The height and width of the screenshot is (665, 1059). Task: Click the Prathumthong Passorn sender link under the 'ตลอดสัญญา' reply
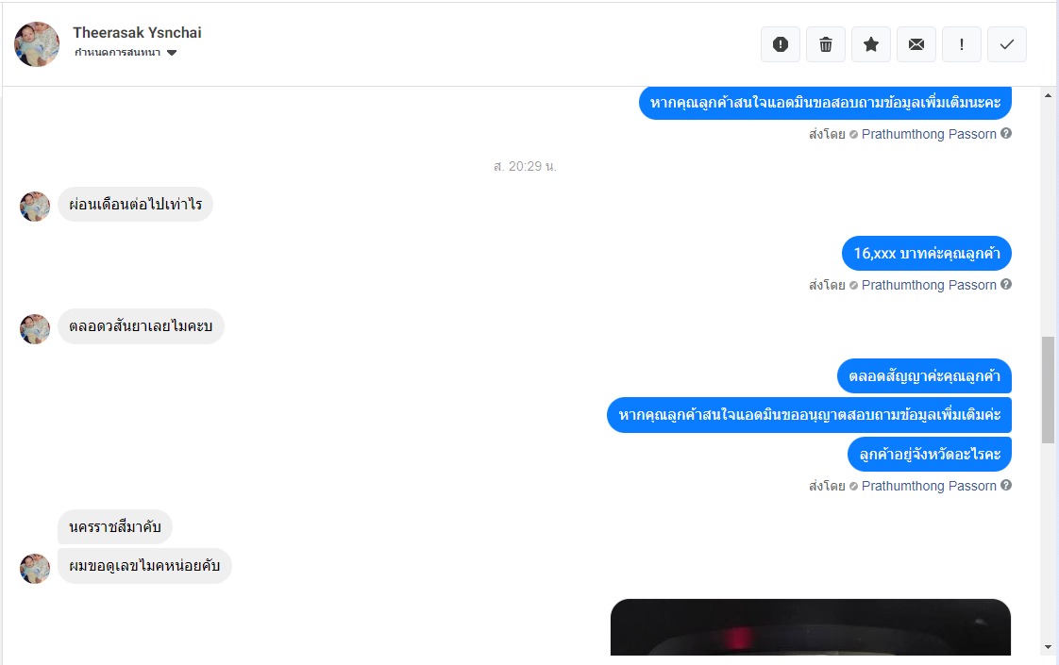pos(929,486)
